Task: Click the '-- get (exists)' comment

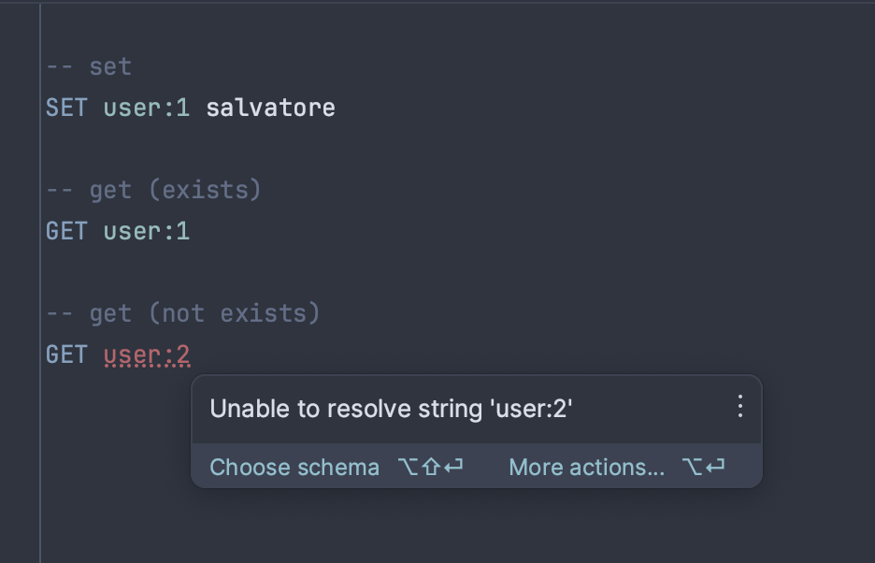Action: (152, 189)
